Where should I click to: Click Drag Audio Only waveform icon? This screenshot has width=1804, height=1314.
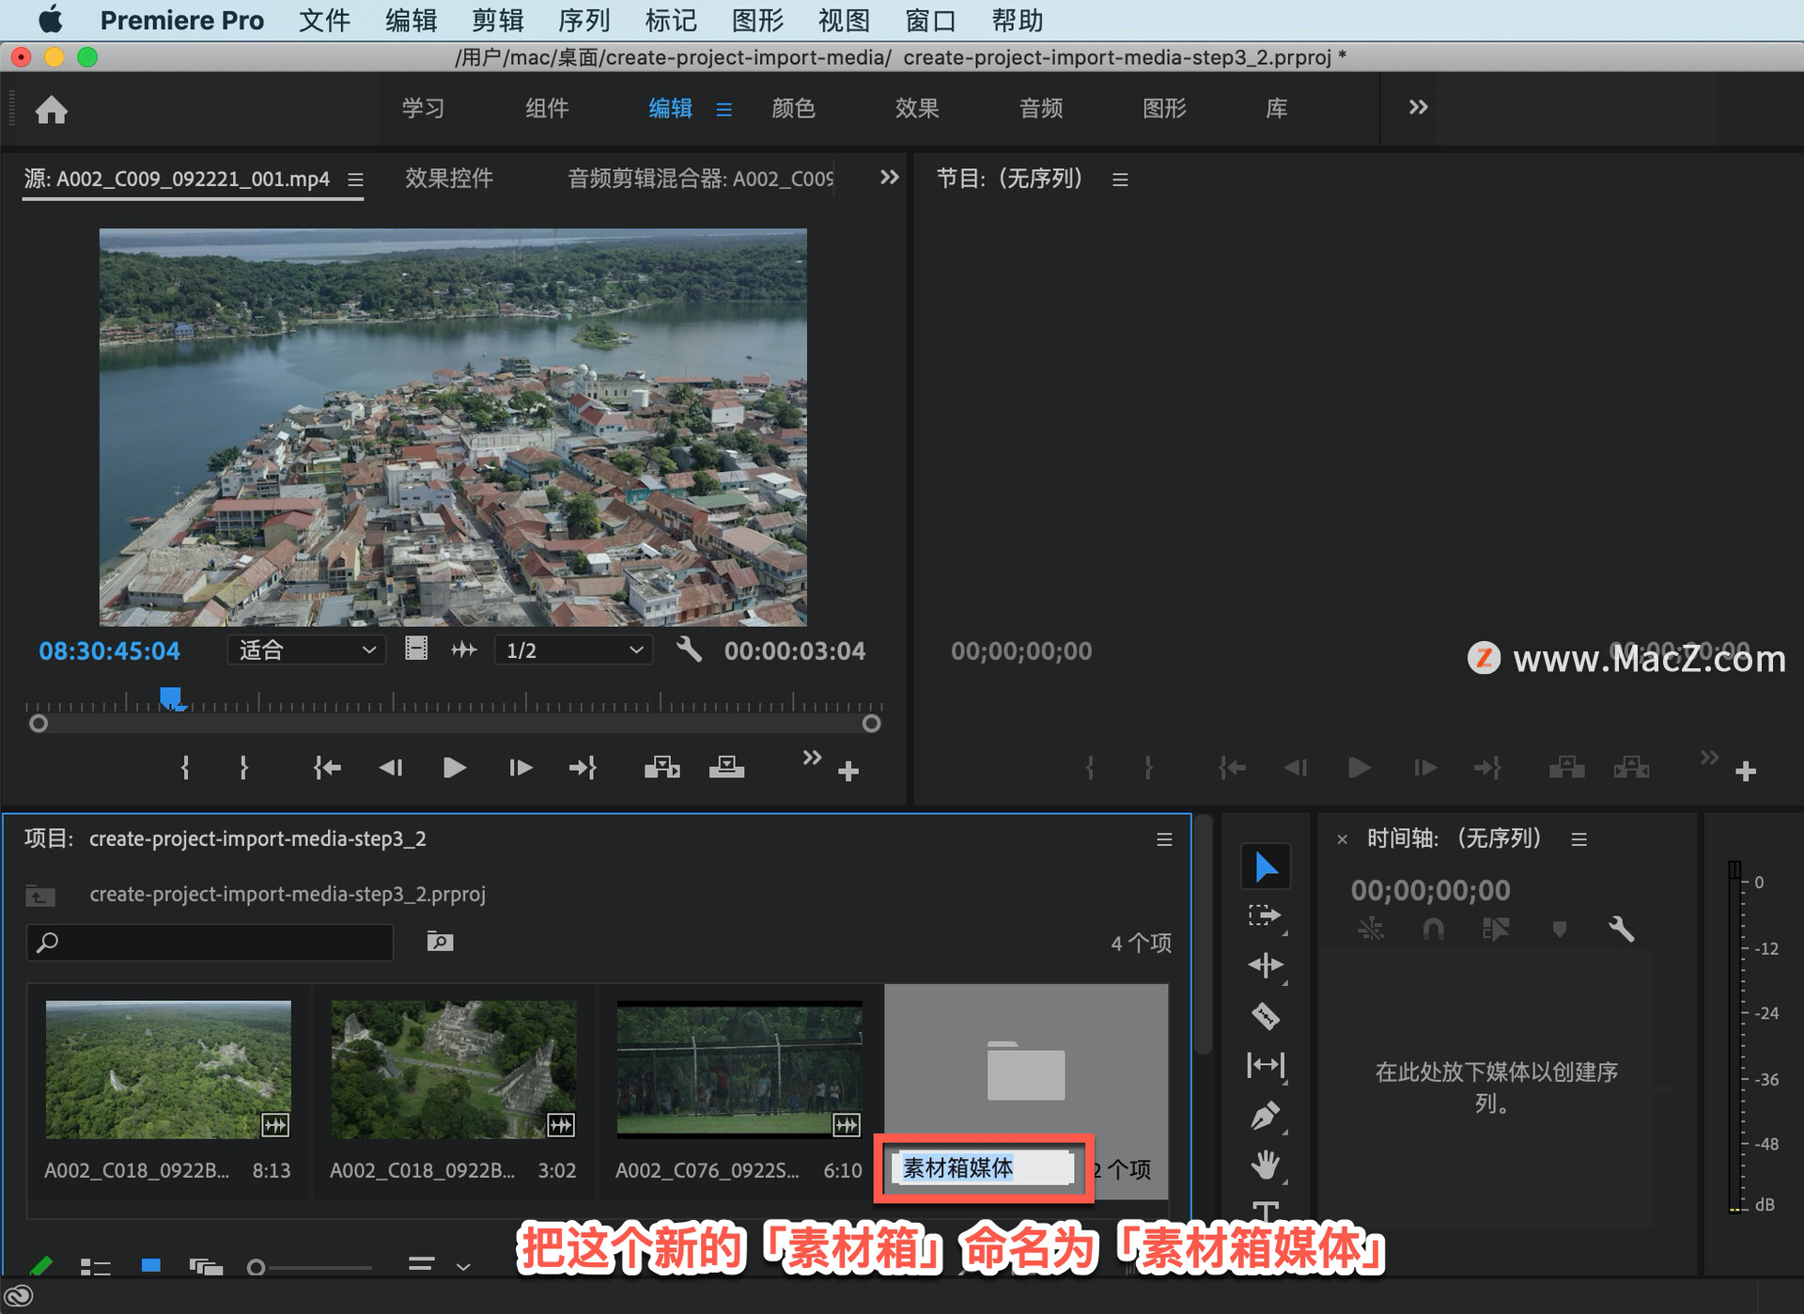(464, 649)
